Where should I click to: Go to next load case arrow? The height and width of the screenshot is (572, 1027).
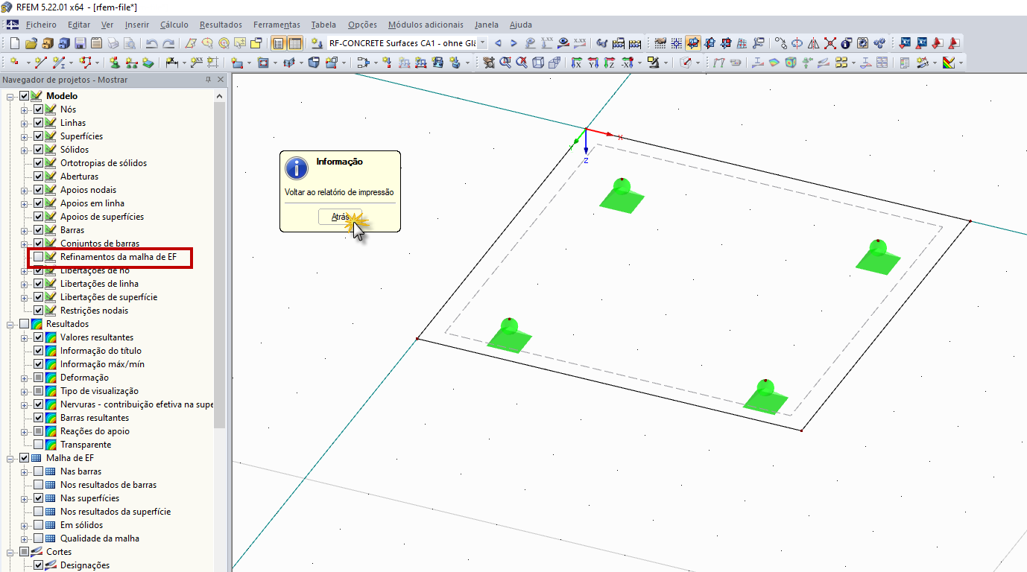point(513,43)
